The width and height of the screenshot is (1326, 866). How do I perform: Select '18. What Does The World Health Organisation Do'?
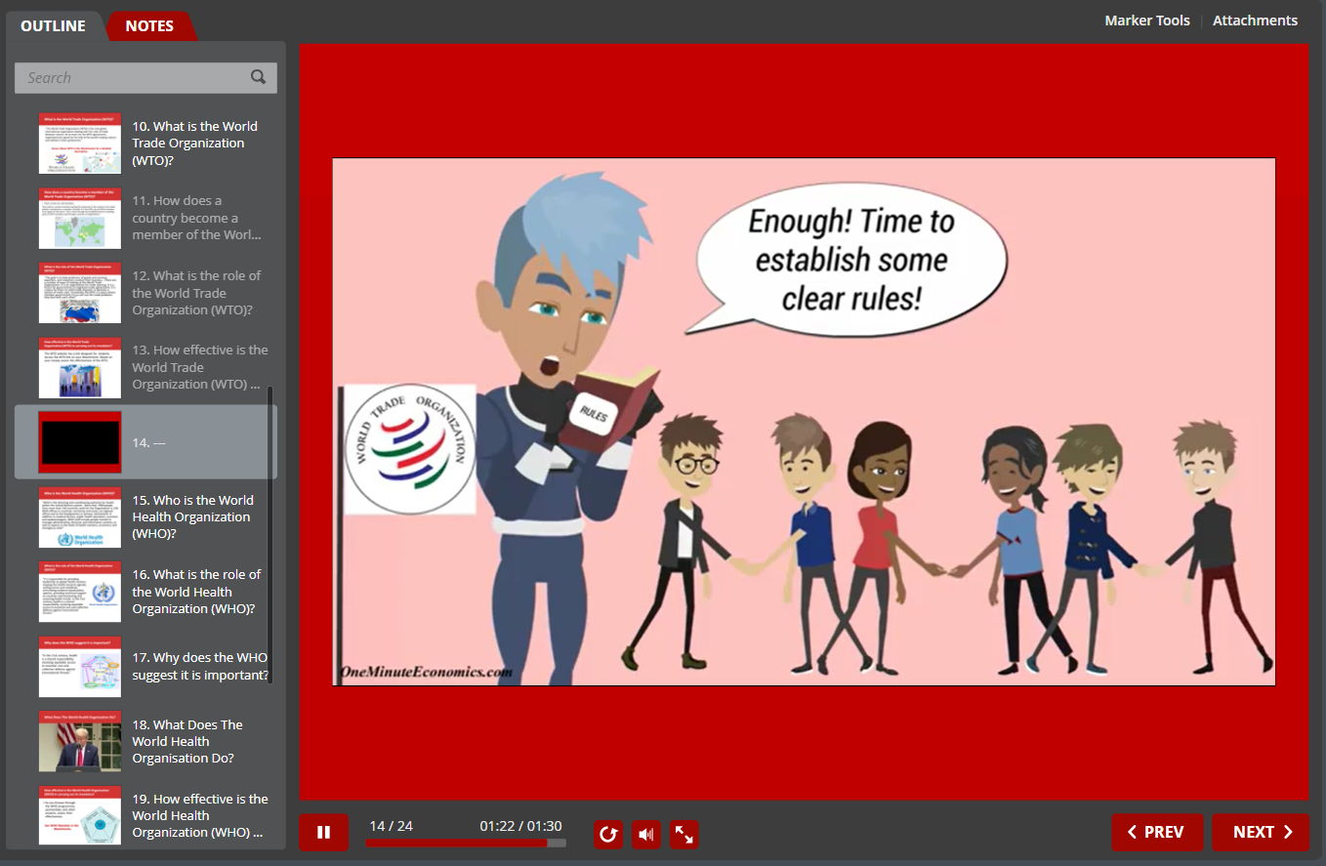pos(187,741)
